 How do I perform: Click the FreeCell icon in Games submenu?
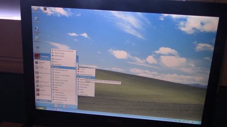tap(78, 69)
